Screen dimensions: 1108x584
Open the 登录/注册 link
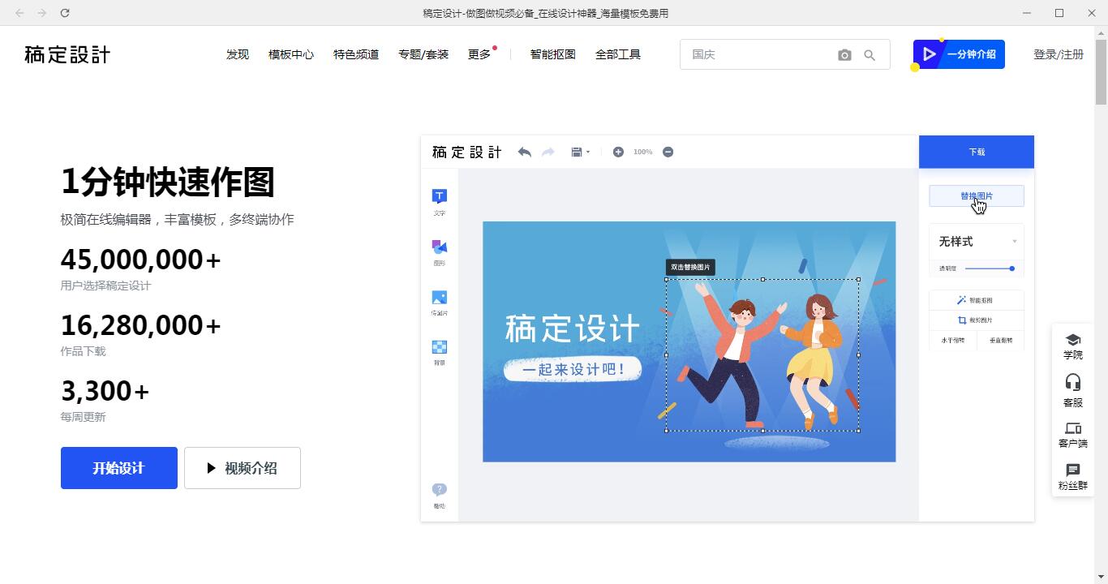pyautogui.click(x=1059, y=54)
